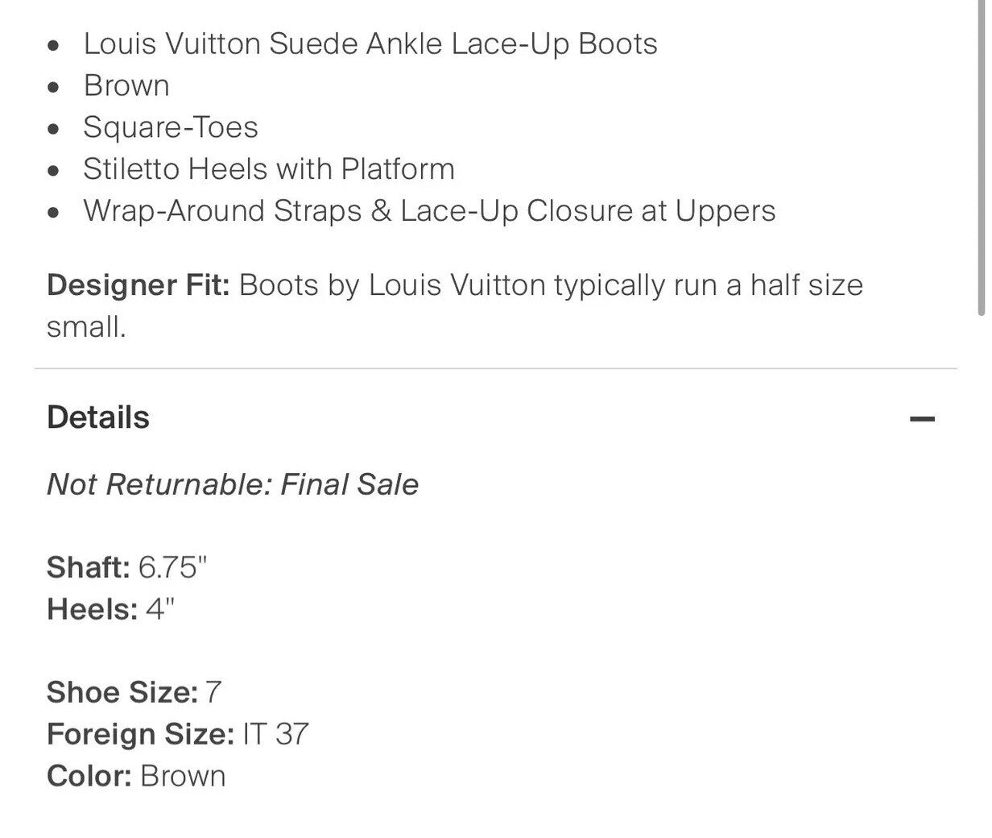Click the Not Returnable: Final Sale notice
Viewport: 992px width, 838px height.
(x=233, y=484)
